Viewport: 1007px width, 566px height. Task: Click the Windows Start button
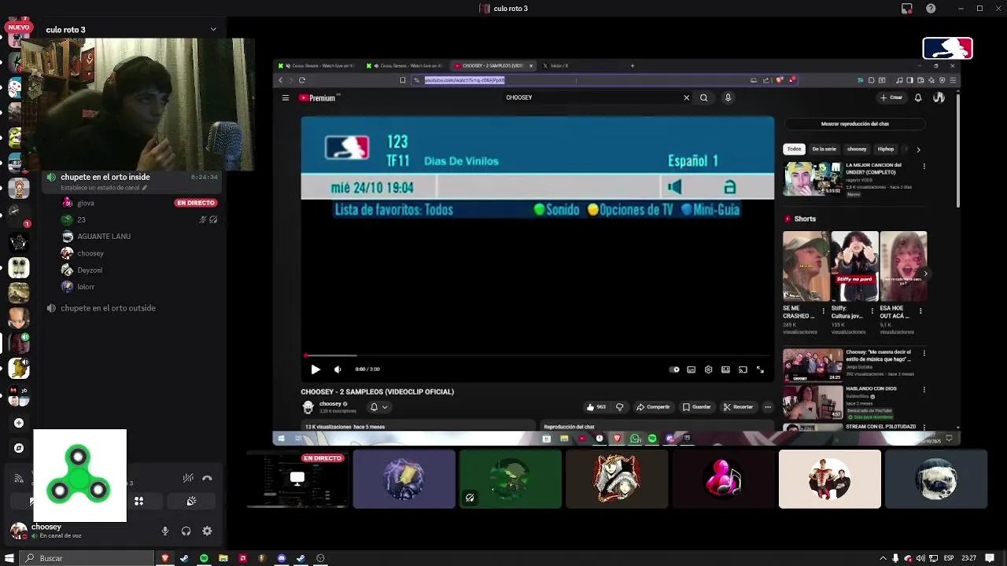9,558
